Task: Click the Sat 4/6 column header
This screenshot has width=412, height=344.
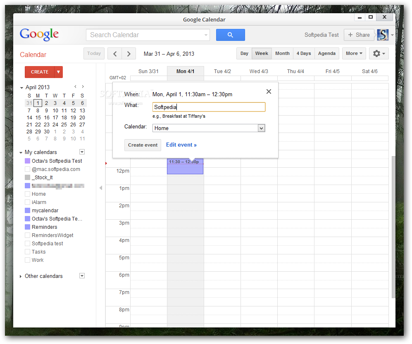Action: (370, 71)
